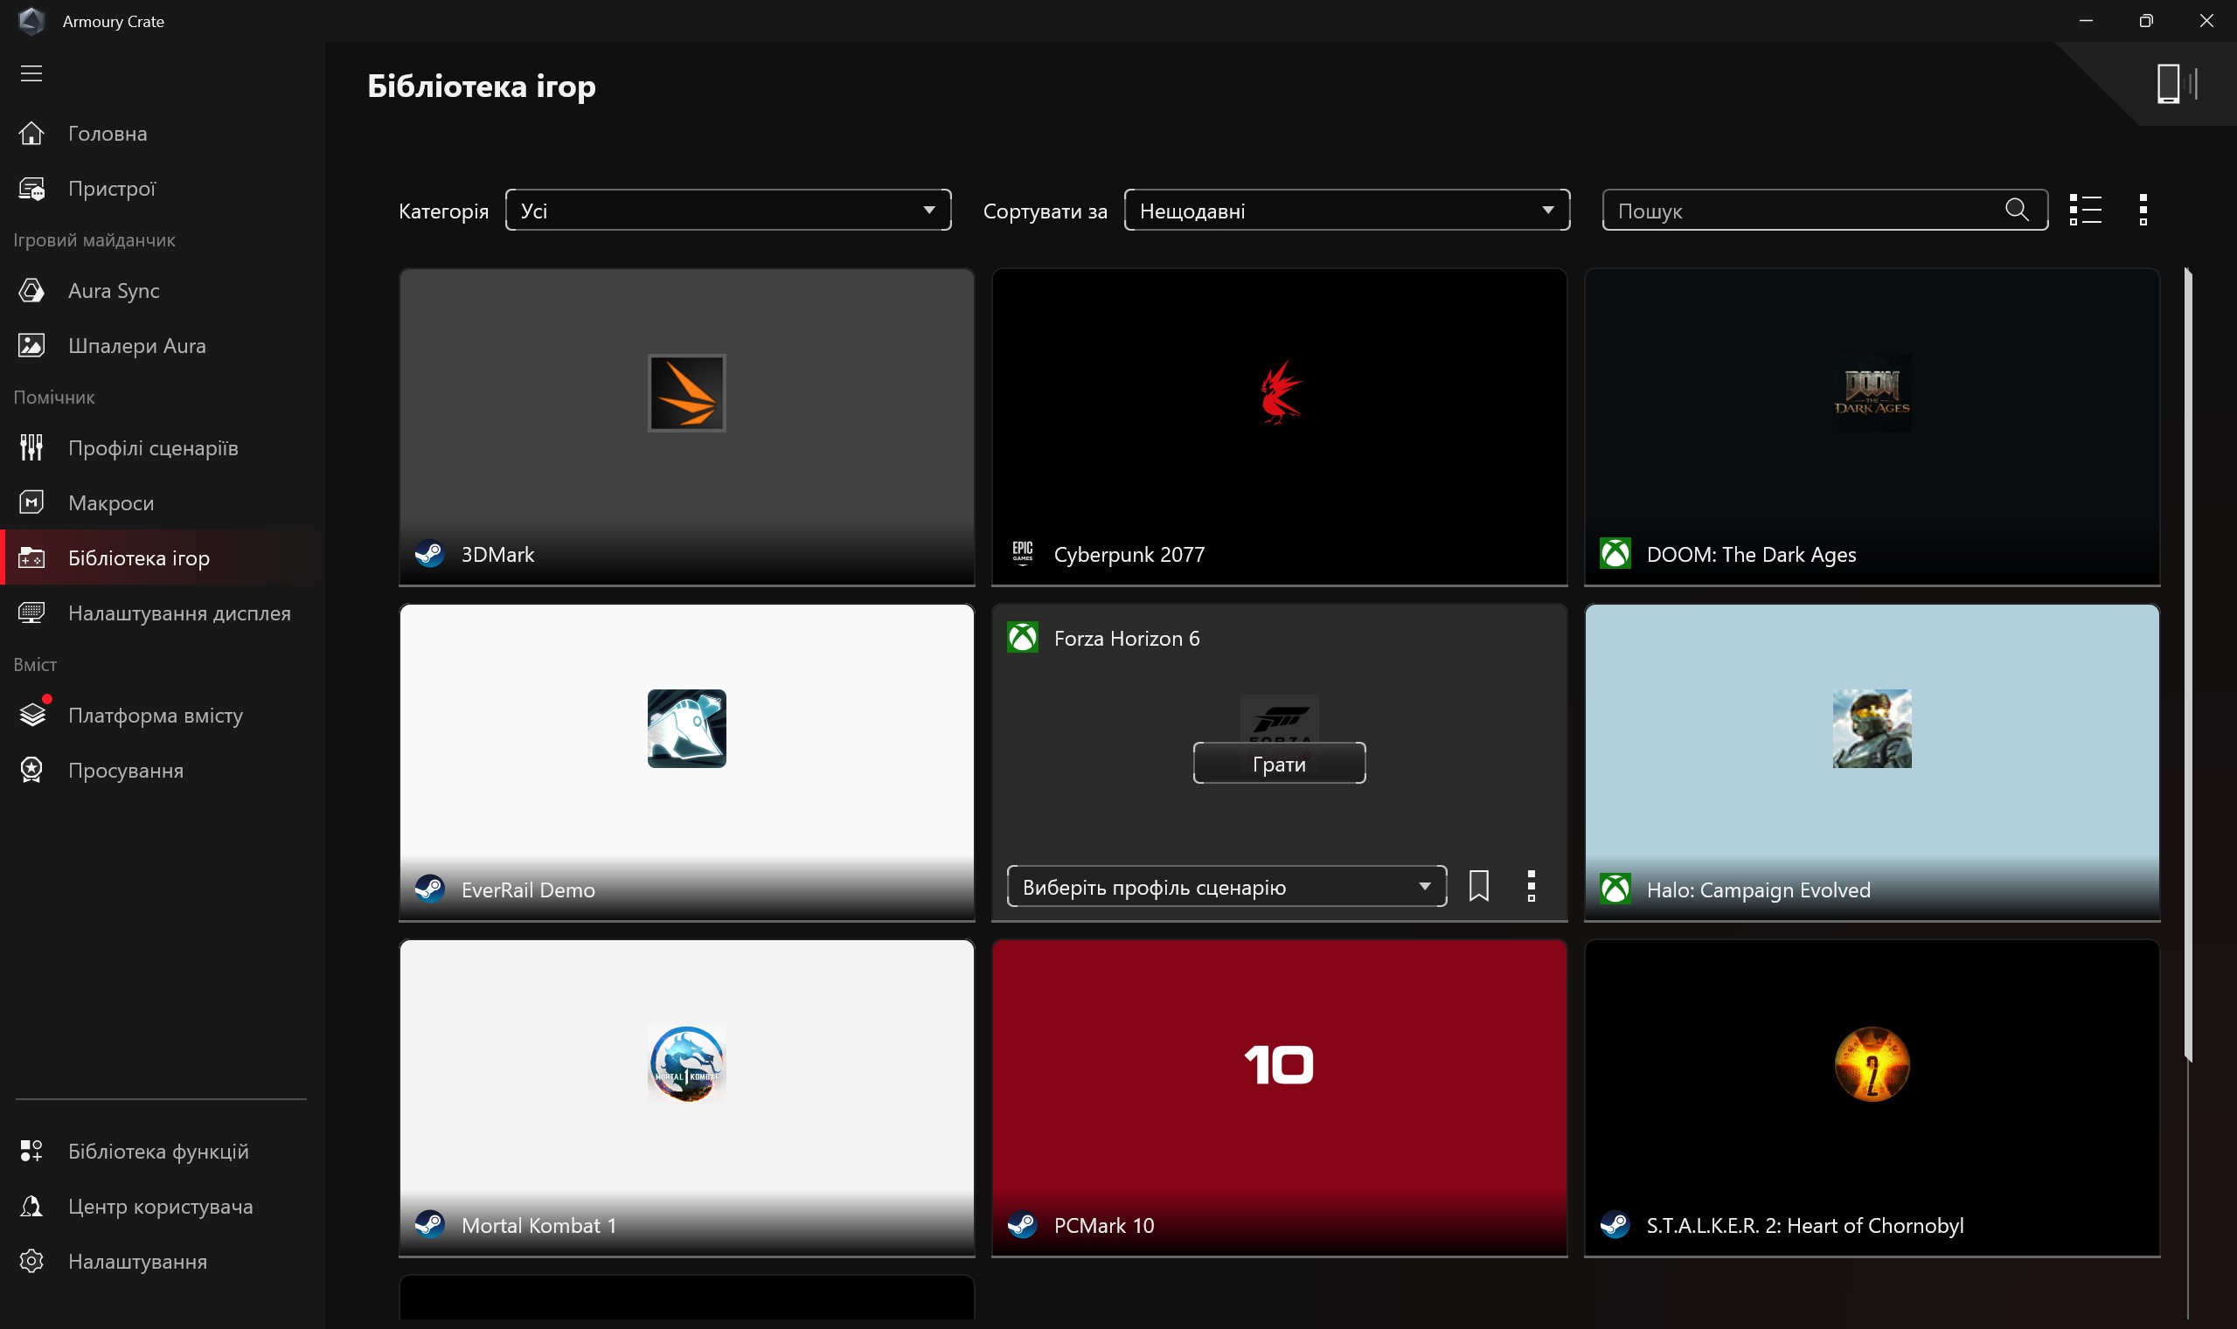Open the library's three-dot options icon
Image resolution: width=2237 pixels, height=1329 pixels.
[2143, 211]
